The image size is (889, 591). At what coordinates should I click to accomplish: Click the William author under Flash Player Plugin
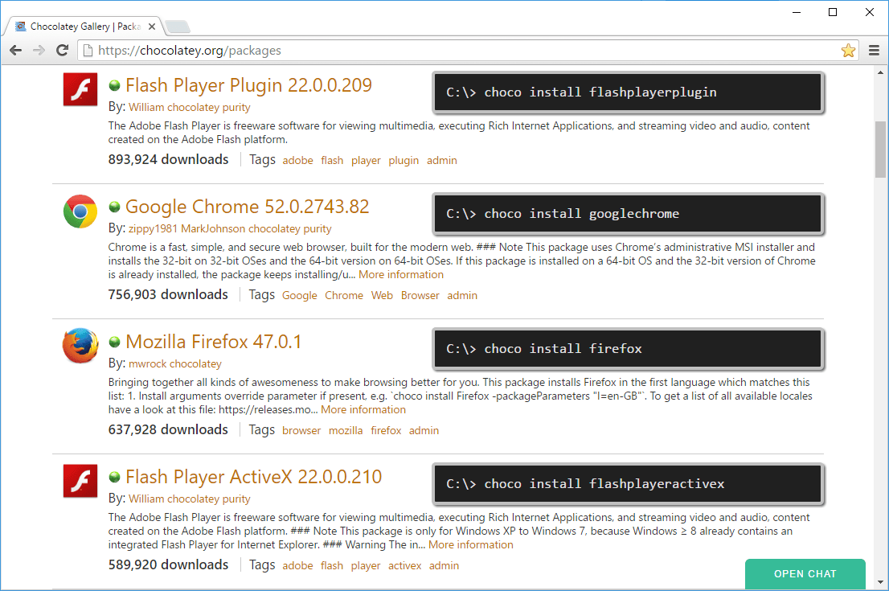pos(146,107)
